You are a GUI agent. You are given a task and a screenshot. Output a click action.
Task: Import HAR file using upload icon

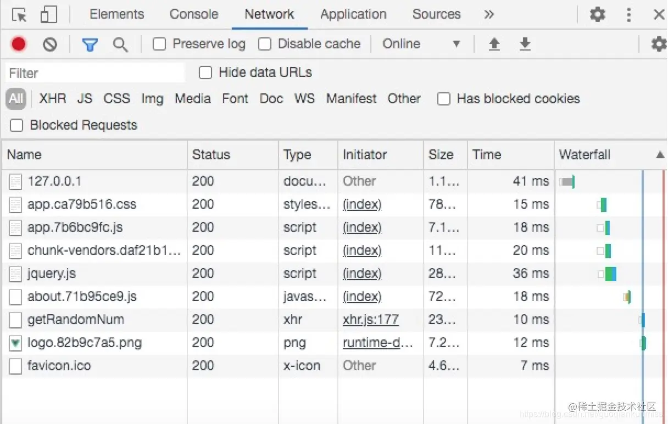point(494,44)
